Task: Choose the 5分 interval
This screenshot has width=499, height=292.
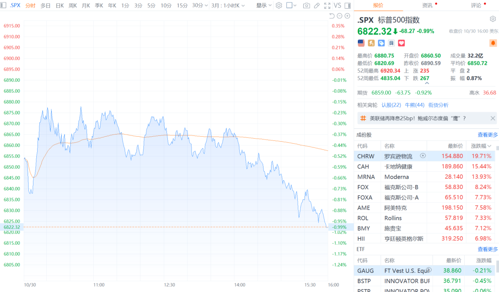Action: (x=151, y=5)
